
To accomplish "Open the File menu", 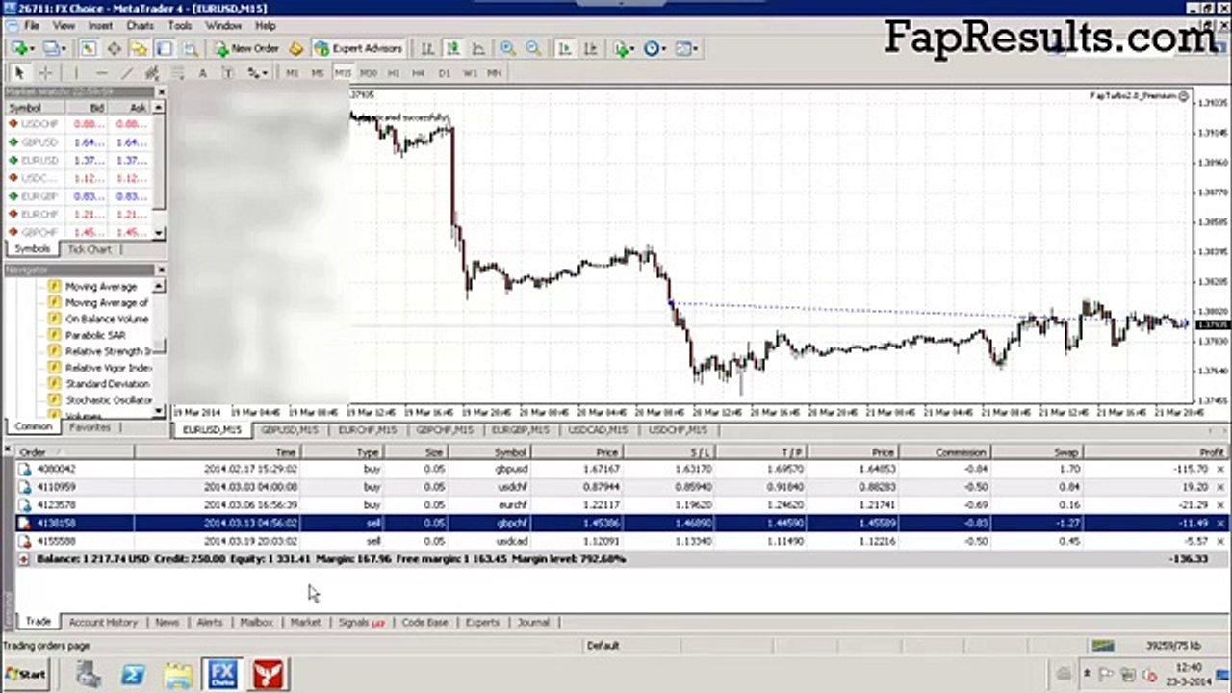I will [x=30, y=25].
